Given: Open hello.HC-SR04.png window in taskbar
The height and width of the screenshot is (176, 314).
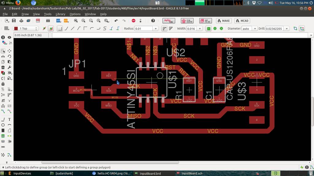Looking at the screenshot, I should [112, 174].
